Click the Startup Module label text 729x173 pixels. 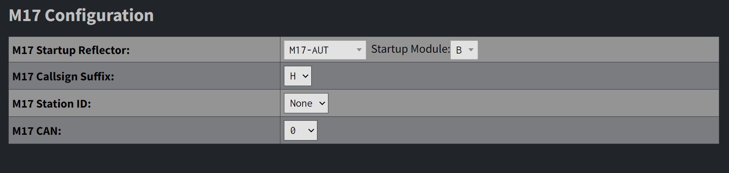(x=411, y=49)
